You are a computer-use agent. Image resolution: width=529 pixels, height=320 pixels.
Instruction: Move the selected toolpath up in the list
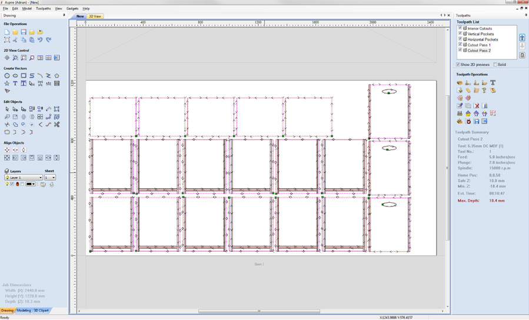click(522, 38)
